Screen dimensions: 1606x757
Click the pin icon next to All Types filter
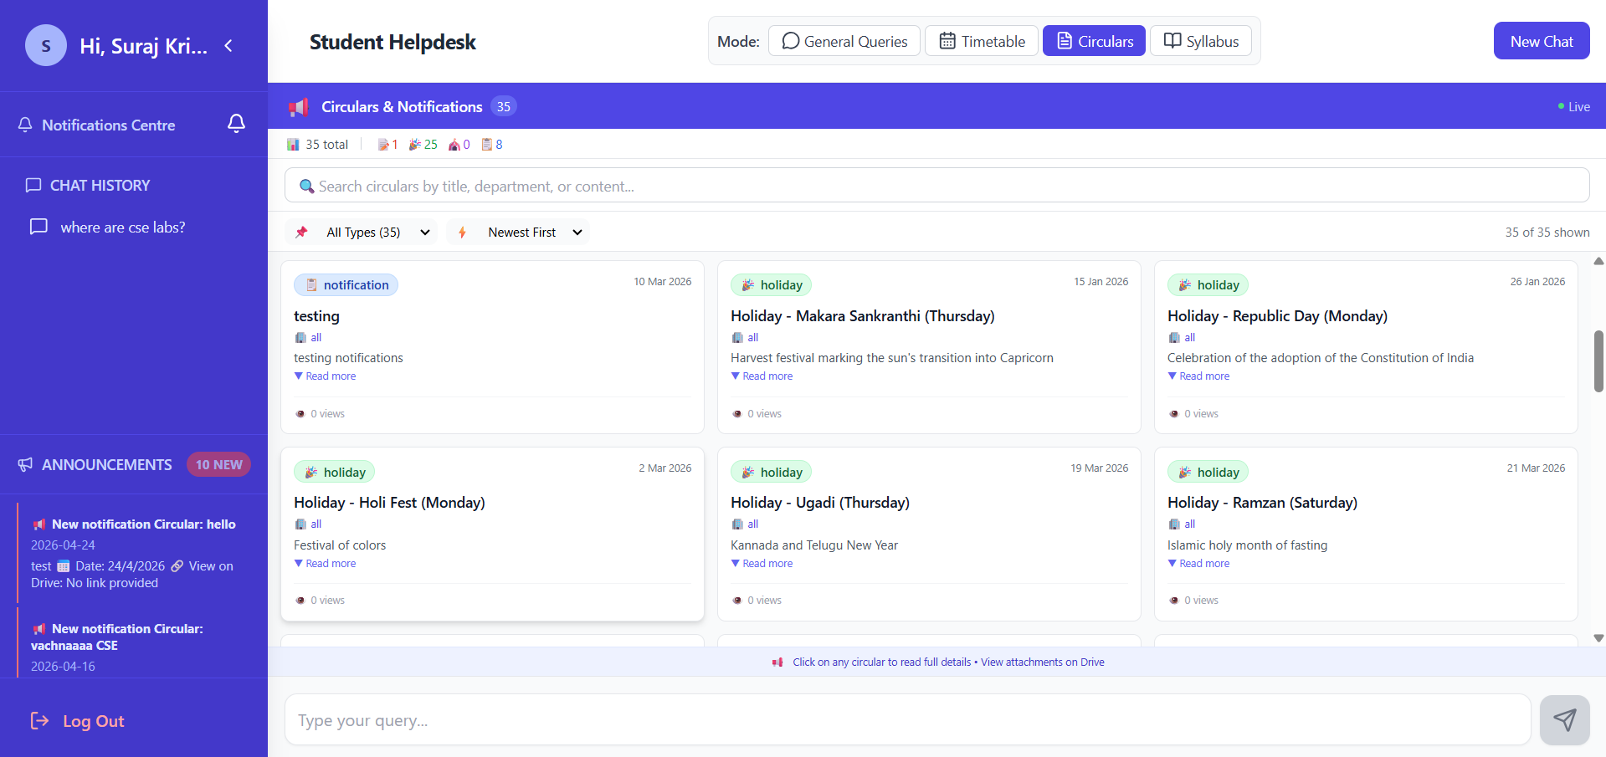coord(301,232)
